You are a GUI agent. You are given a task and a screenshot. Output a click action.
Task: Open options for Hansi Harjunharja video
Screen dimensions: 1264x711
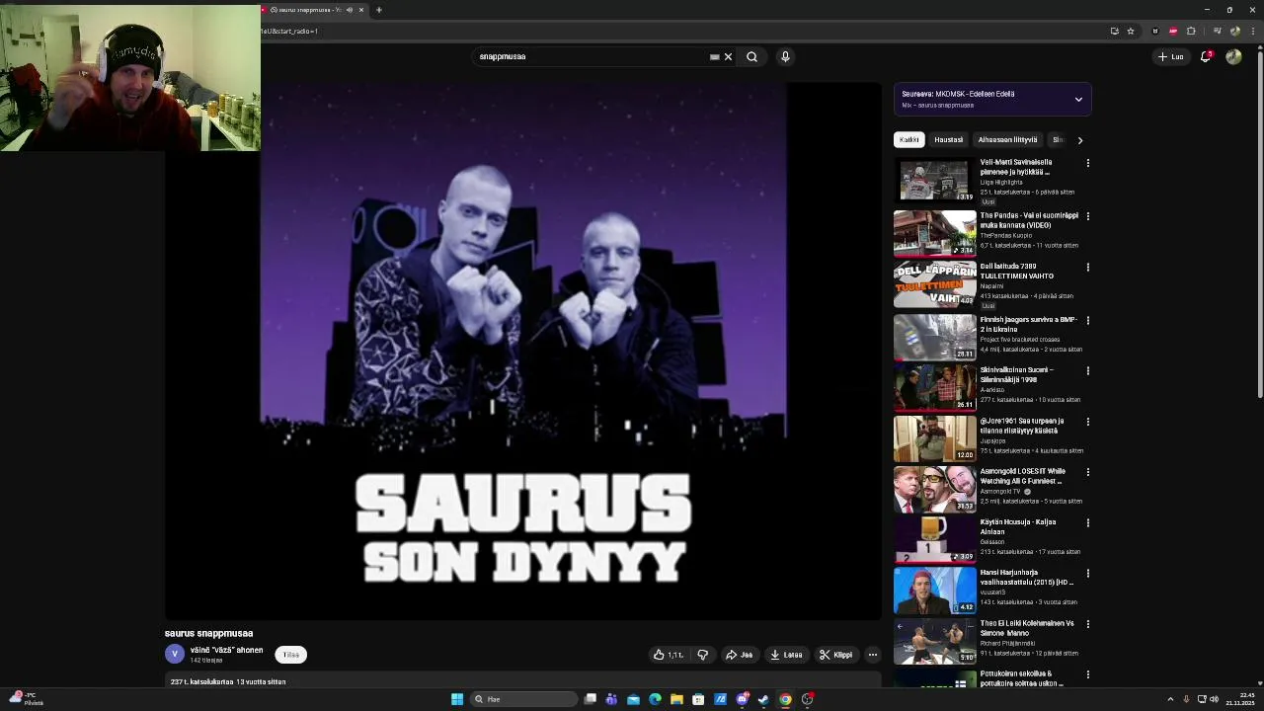(x=1088, y=574)
